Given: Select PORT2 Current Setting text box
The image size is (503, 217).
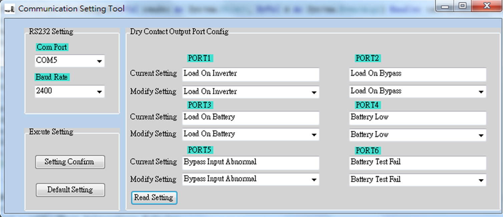Looking at the screenshot, I should click(x=417, y=74).
